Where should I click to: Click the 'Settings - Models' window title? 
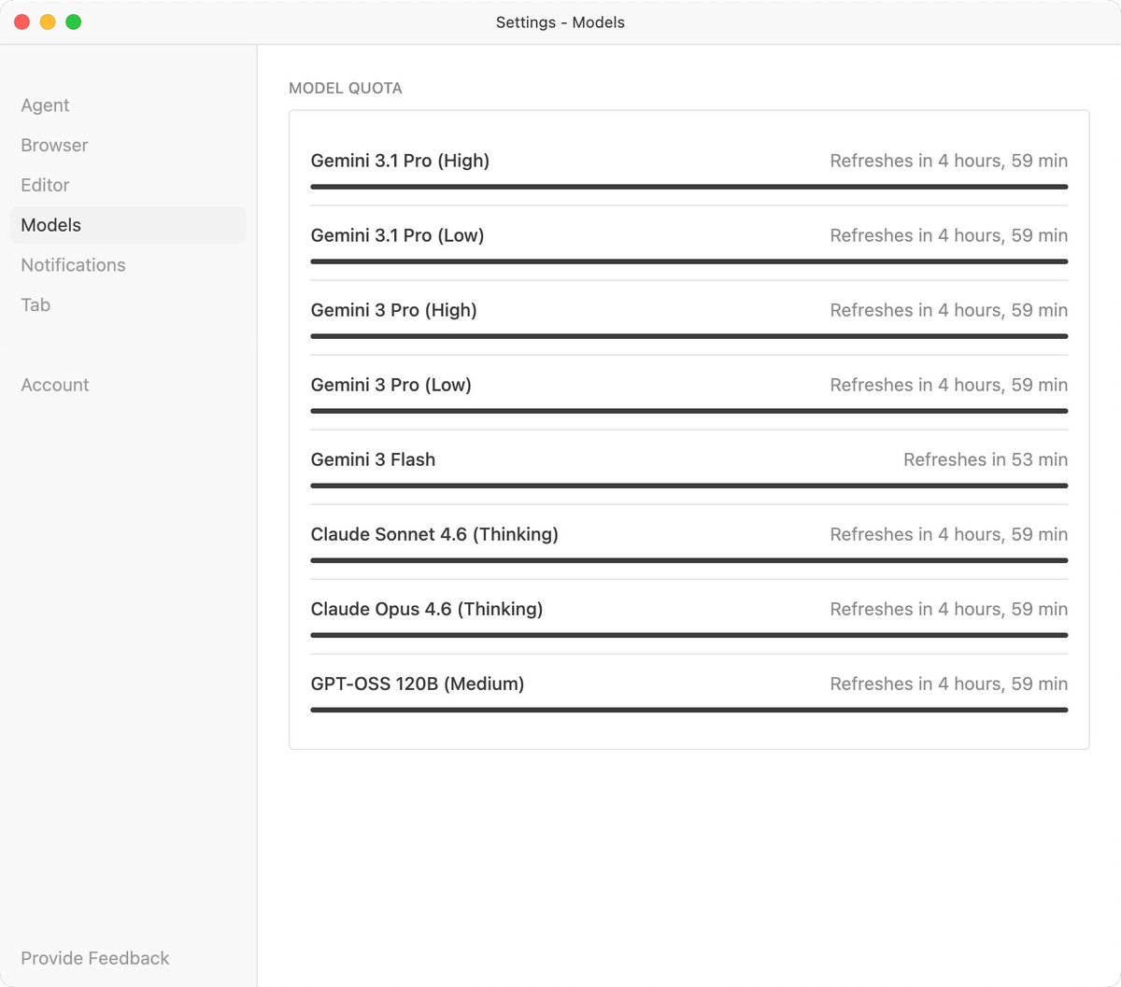coord(560,22)
